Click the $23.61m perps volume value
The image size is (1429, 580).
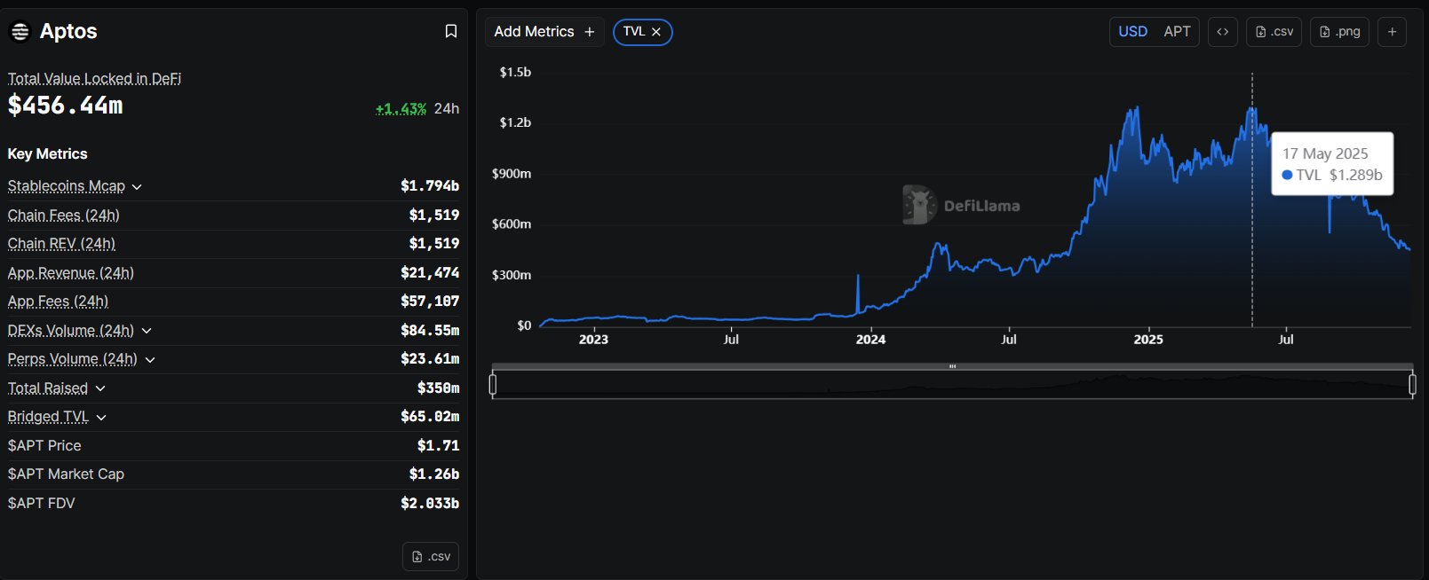[430, 359]
